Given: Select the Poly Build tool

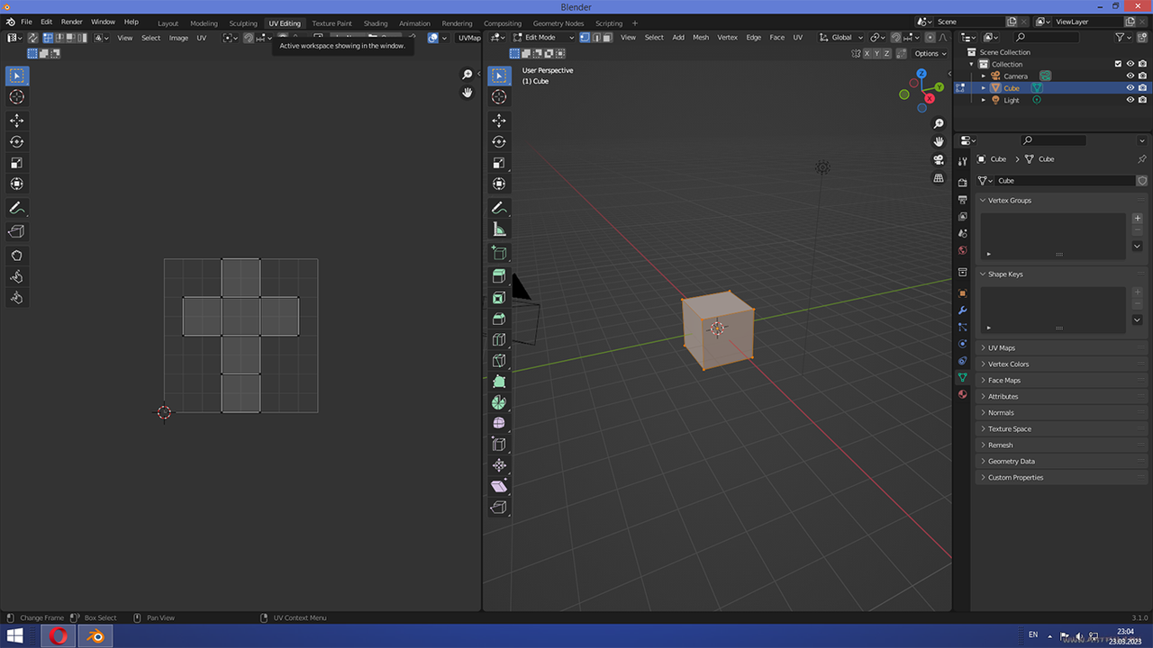Looking at the screenshot, I should click(x=499, y=382).
